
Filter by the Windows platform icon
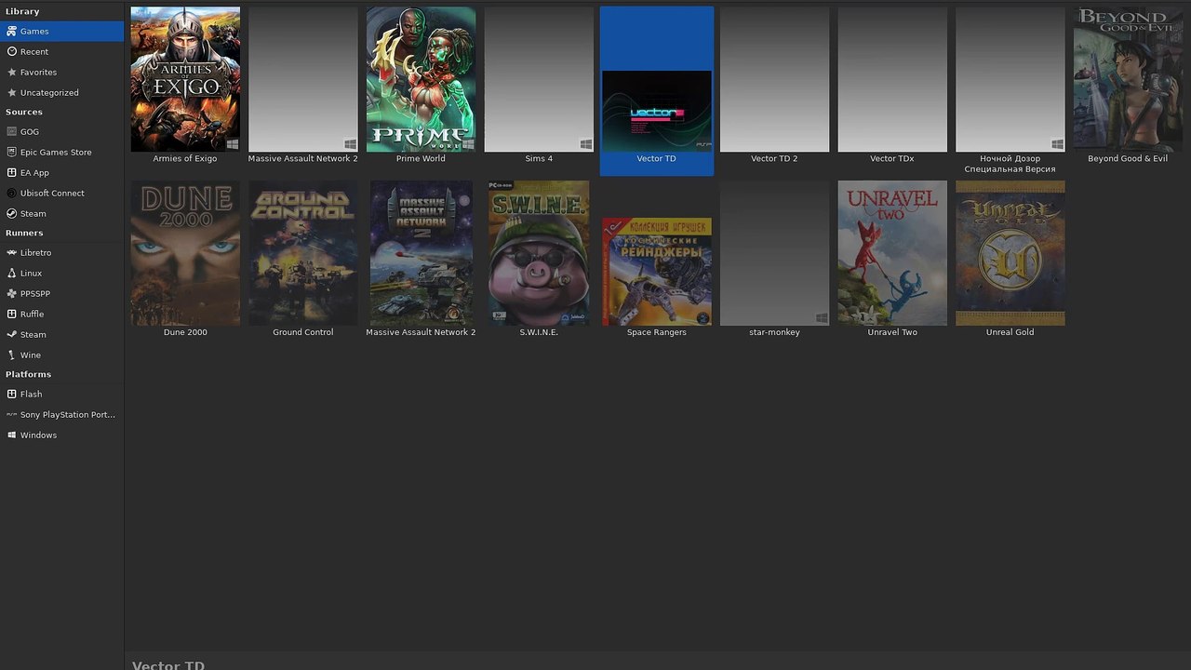(11, 435)
